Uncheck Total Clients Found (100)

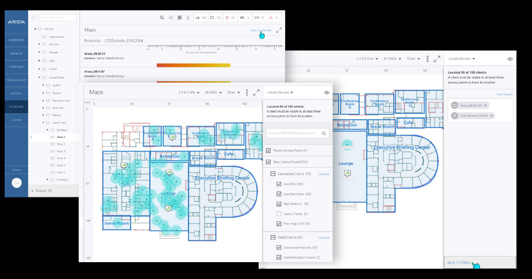(269, 162)
